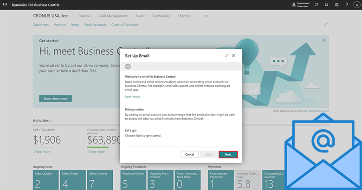
Task: Open the Ongoing Purchase Invoices tile
Action: (161, 180)
